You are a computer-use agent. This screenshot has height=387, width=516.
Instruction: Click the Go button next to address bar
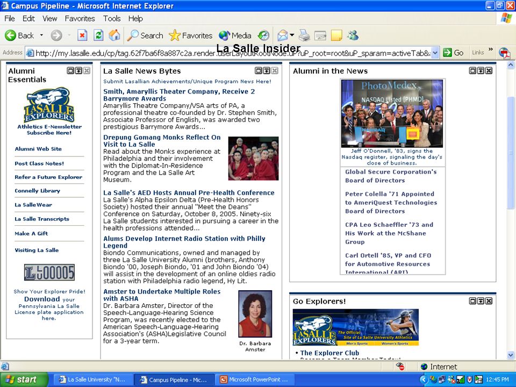coord(453,53)
